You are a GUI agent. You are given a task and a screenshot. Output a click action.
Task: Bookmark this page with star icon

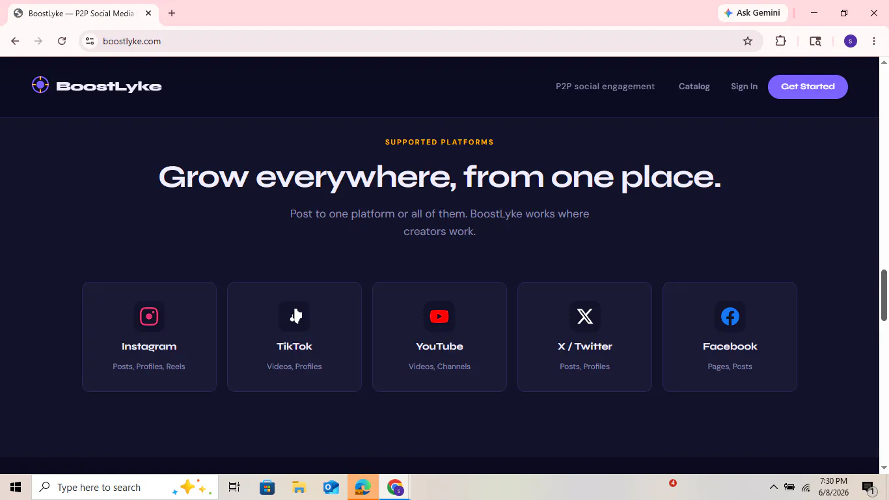click(748, 41)
